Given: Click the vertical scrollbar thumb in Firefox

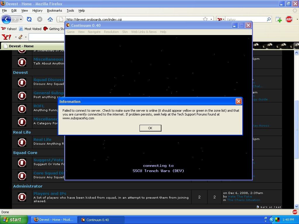Looking at the screenshot, I should [296, 129].
